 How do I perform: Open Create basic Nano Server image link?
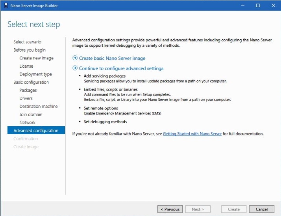pyautogui.click(x=112, y=58)
